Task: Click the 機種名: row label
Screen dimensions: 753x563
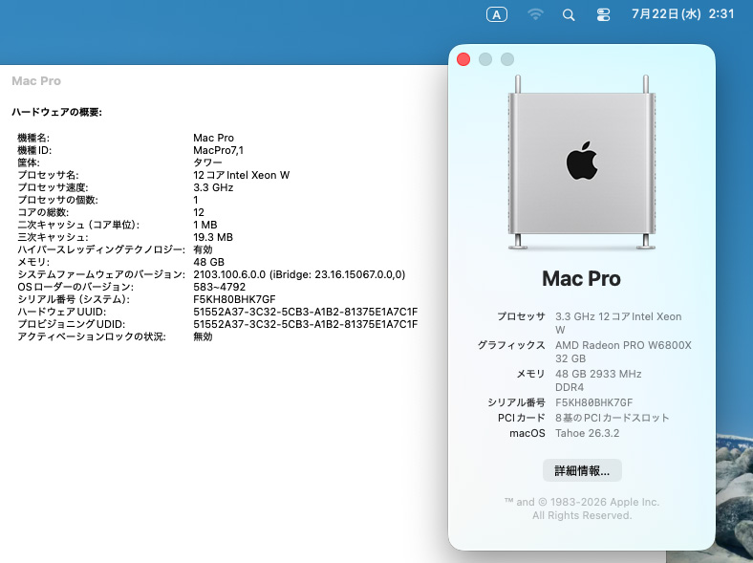Action: (33, 138)
